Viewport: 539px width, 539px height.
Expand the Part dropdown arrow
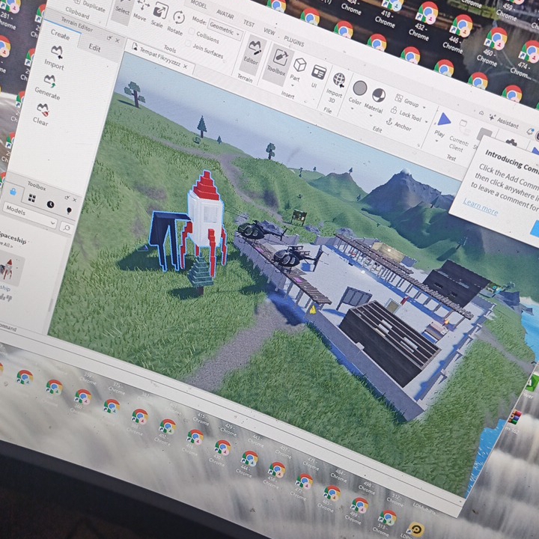pos(293,85)
